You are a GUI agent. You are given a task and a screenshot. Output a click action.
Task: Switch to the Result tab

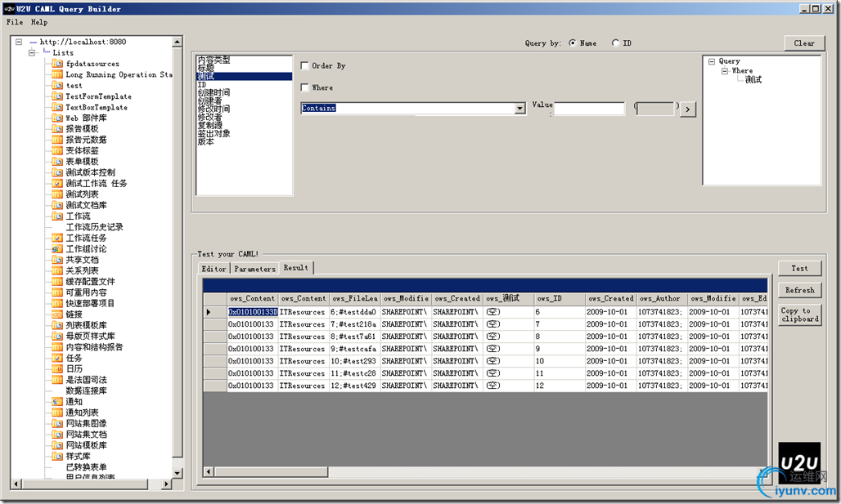[296, 268]
